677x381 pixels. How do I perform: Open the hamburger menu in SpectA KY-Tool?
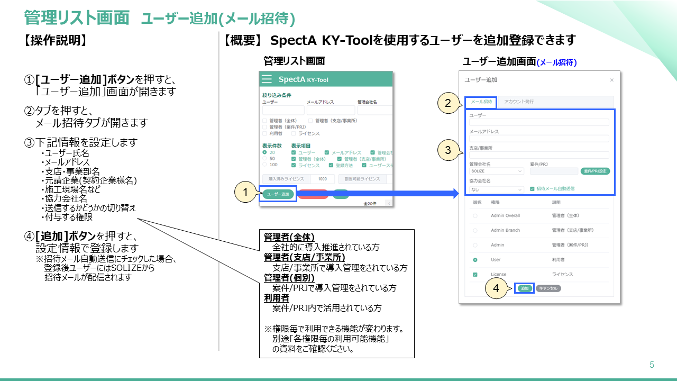point(267,79)
